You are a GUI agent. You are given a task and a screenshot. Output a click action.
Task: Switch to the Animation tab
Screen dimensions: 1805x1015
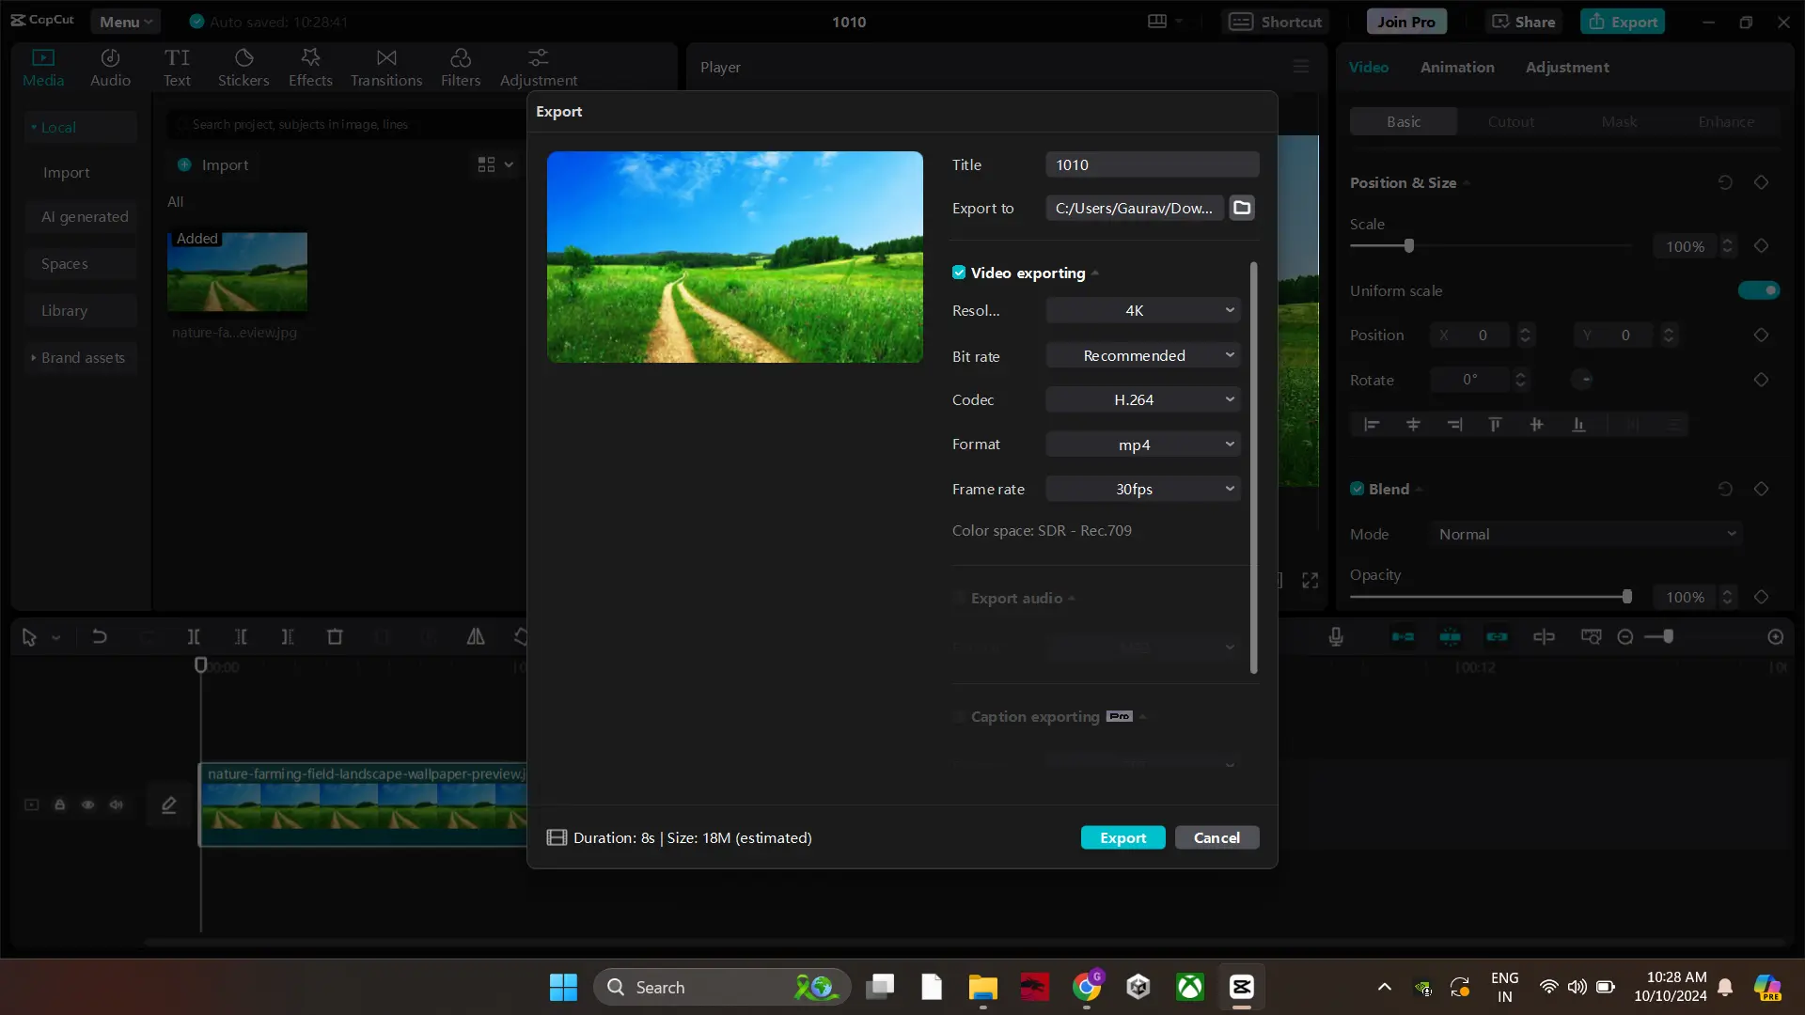1457,67
